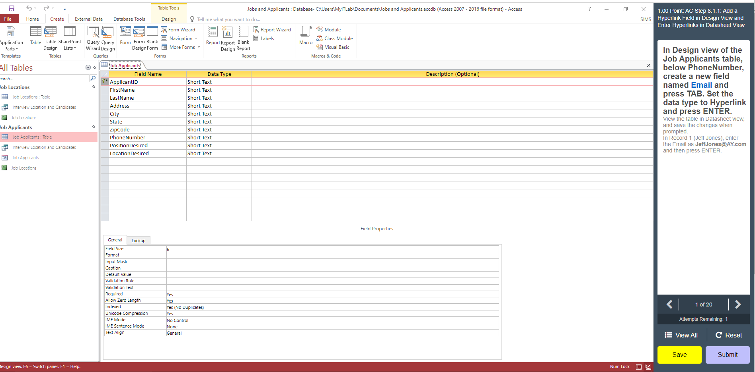Launch the Query Wizard
The image size is (755, 372).
(x=93, y=38)
